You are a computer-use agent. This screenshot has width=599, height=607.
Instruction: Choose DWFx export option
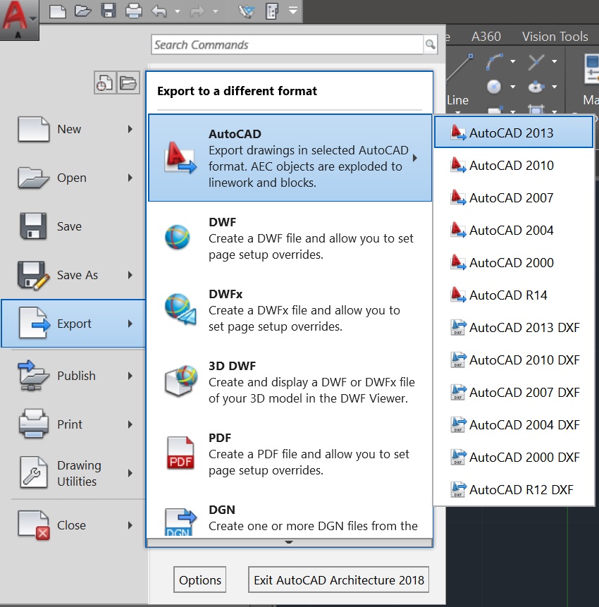pos(290,309)
